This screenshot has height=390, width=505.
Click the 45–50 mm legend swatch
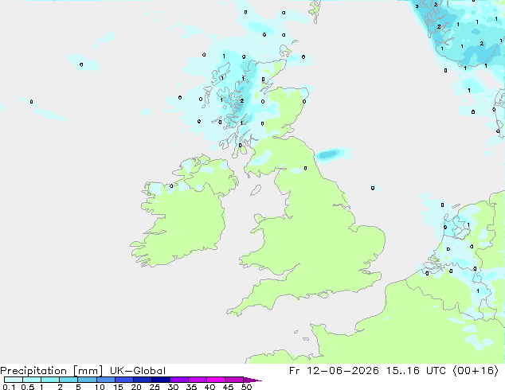point(234,380)
